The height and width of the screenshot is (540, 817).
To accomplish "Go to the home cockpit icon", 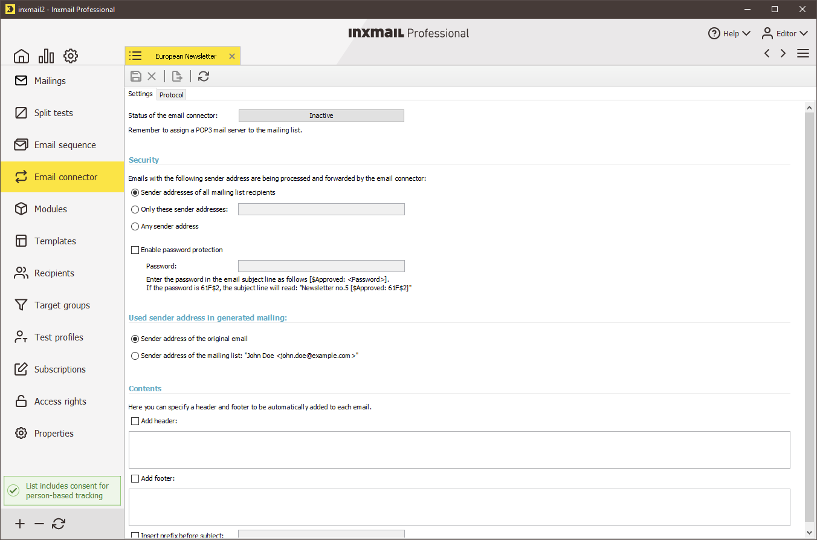I will coord(21,56).
